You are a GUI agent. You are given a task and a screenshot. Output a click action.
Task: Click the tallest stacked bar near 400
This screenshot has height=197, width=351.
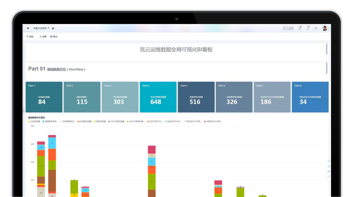pos(52,166)
